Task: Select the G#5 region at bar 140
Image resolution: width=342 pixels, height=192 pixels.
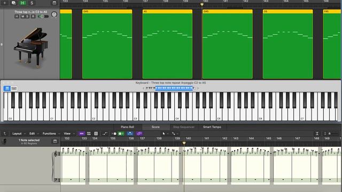Action: click(228, 44)
